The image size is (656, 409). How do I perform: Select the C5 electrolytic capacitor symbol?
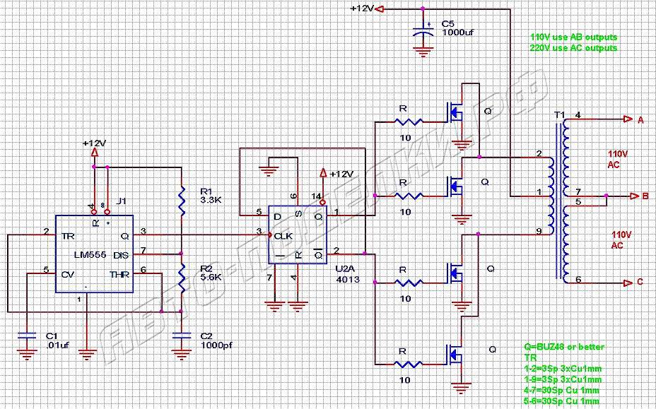coord(422,32)
